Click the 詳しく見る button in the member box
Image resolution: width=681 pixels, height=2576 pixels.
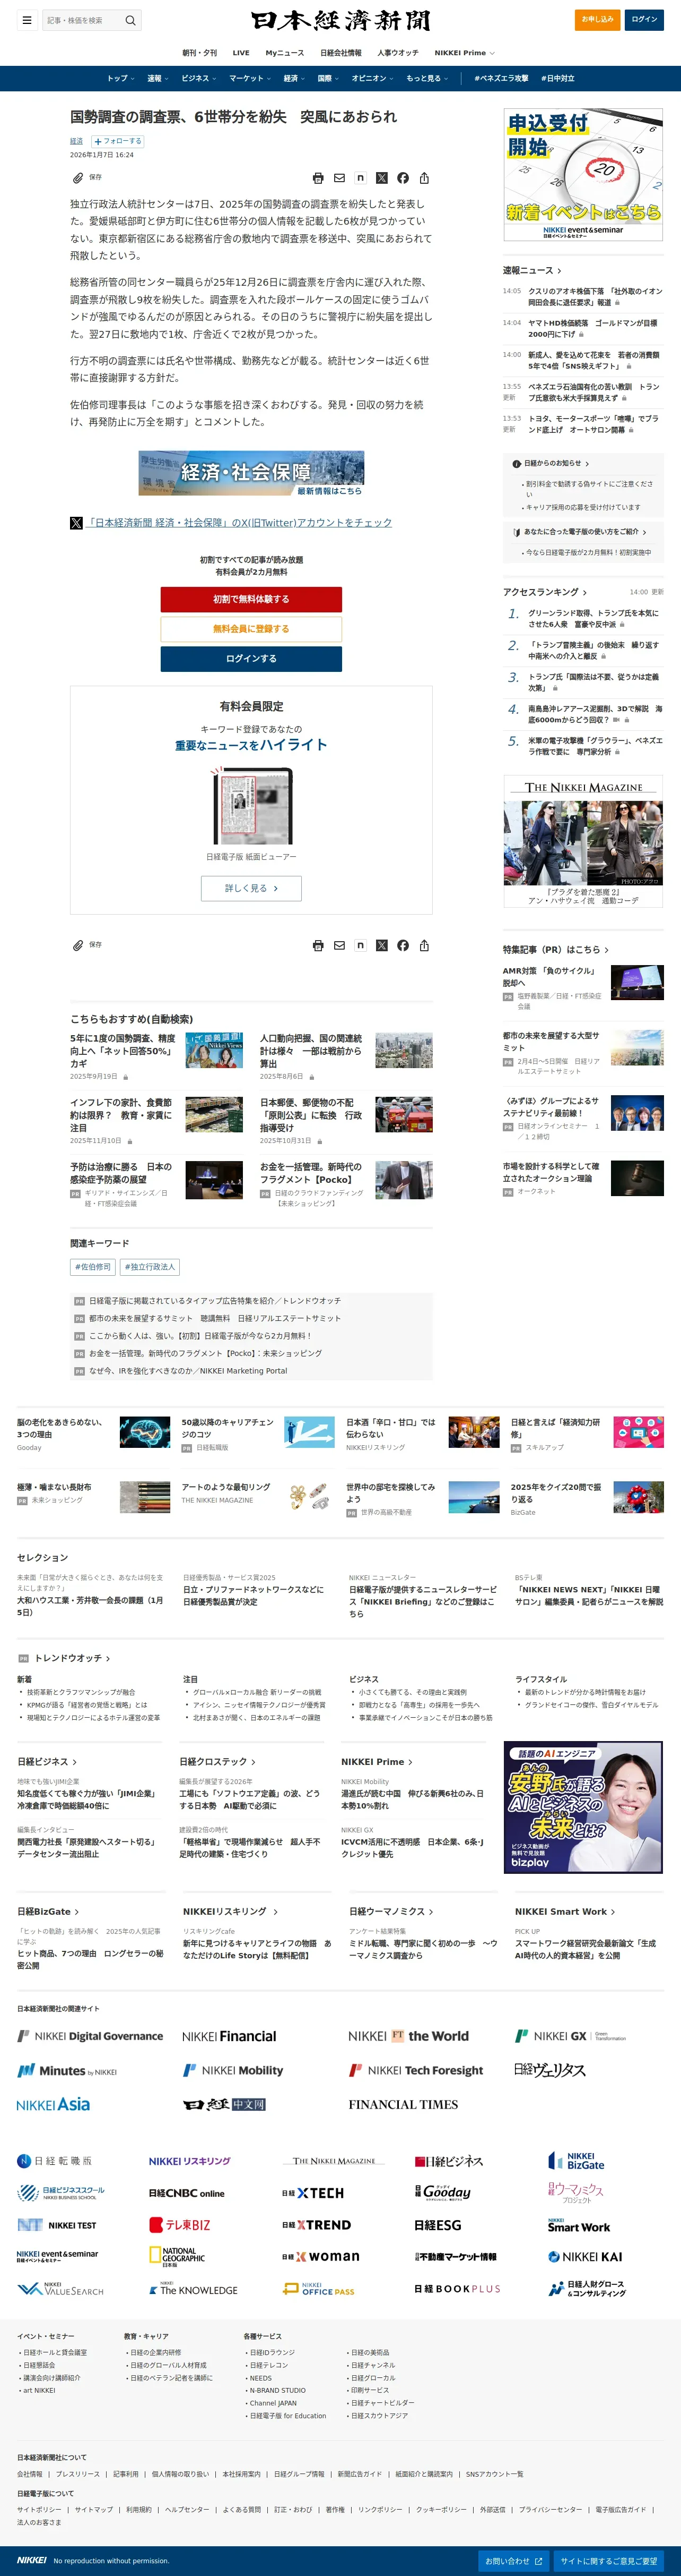(251, 888)
